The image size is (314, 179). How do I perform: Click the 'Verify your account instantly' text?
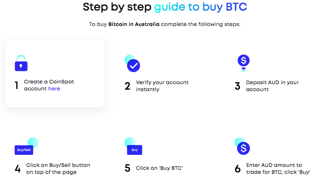click(x=162, y=86)
